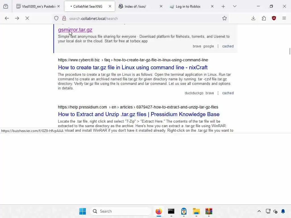Open the Firefox View icon
The image size is (291, 218).
tap(6, 7)
